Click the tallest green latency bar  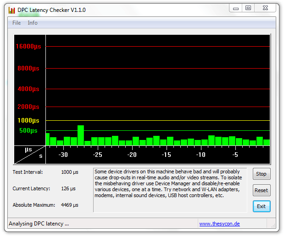point(81,135)
